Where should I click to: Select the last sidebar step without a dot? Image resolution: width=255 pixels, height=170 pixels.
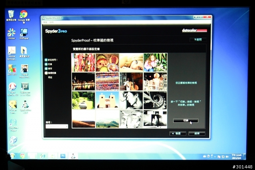[x=50, y=77]
